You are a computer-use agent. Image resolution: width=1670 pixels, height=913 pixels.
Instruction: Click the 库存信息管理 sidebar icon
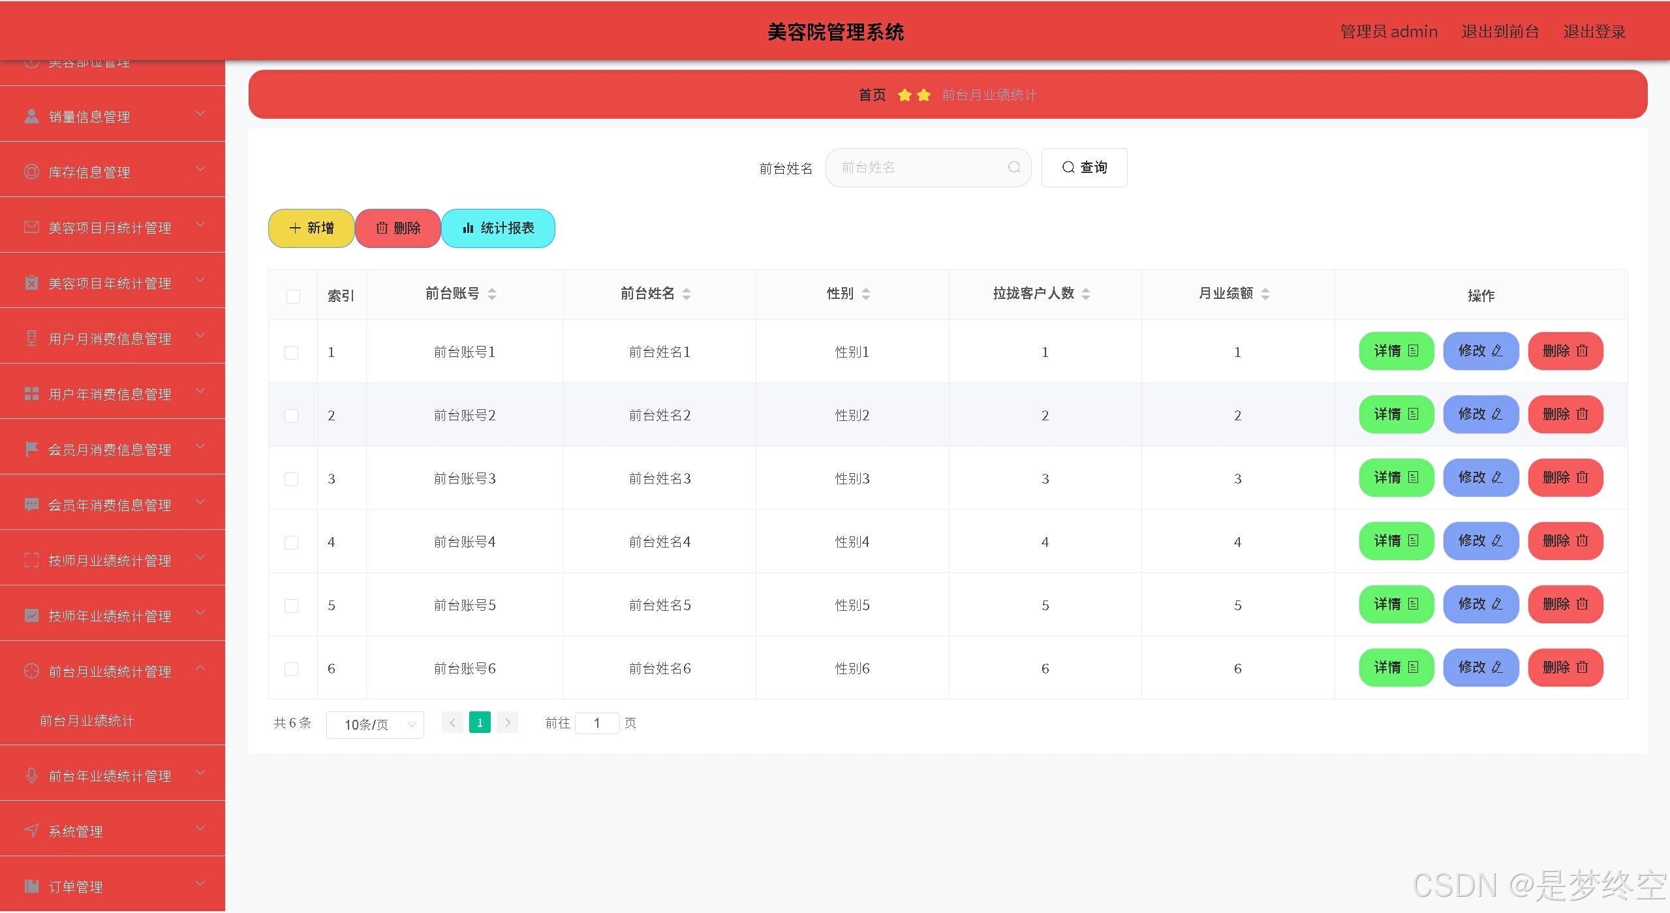tap(31, 172)
